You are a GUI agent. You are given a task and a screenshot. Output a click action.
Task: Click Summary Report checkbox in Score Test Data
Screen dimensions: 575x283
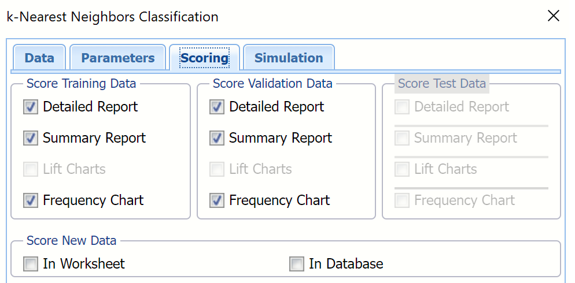tap(402, 138)
